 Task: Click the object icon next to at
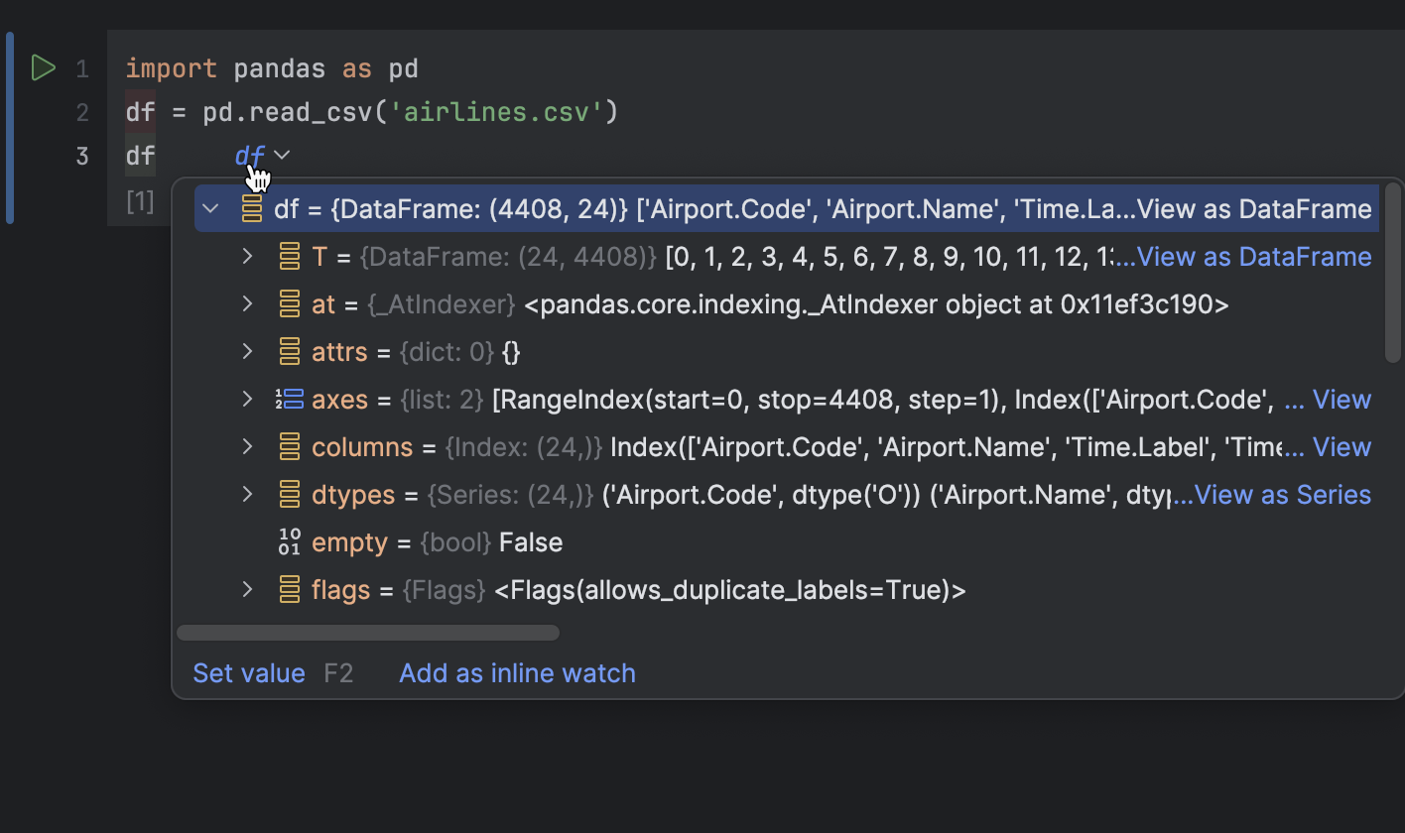[289, 303]
